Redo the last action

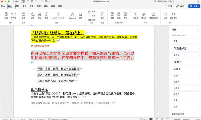pyautogui.click(x=42, y=1)
